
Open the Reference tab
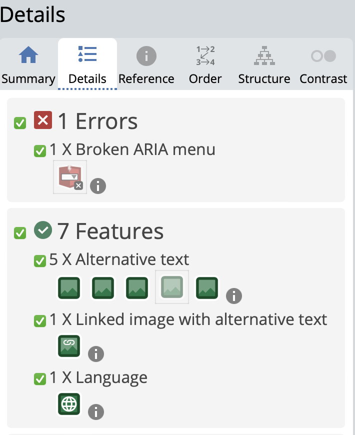click(x=146, y=65)
